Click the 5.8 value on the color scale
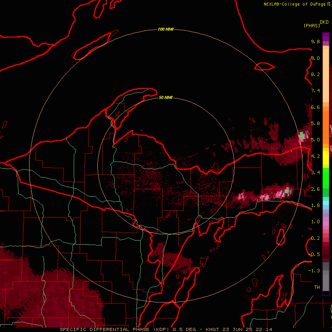The image size is (332, 332). [x=315, y=123]
